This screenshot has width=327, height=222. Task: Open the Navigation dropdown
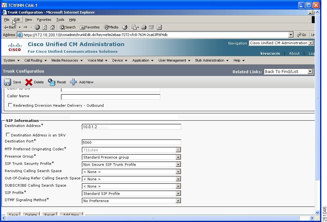point(281,43)
